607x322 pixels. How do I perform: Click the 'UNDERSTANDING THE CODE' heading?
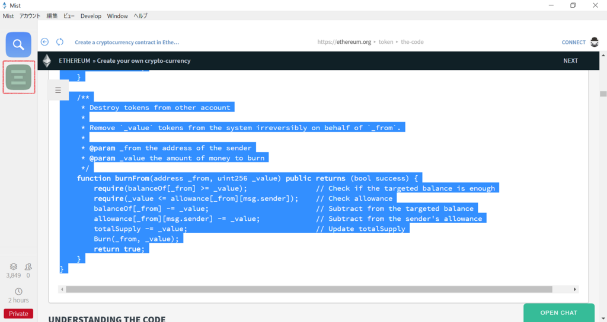coord(107,318)
